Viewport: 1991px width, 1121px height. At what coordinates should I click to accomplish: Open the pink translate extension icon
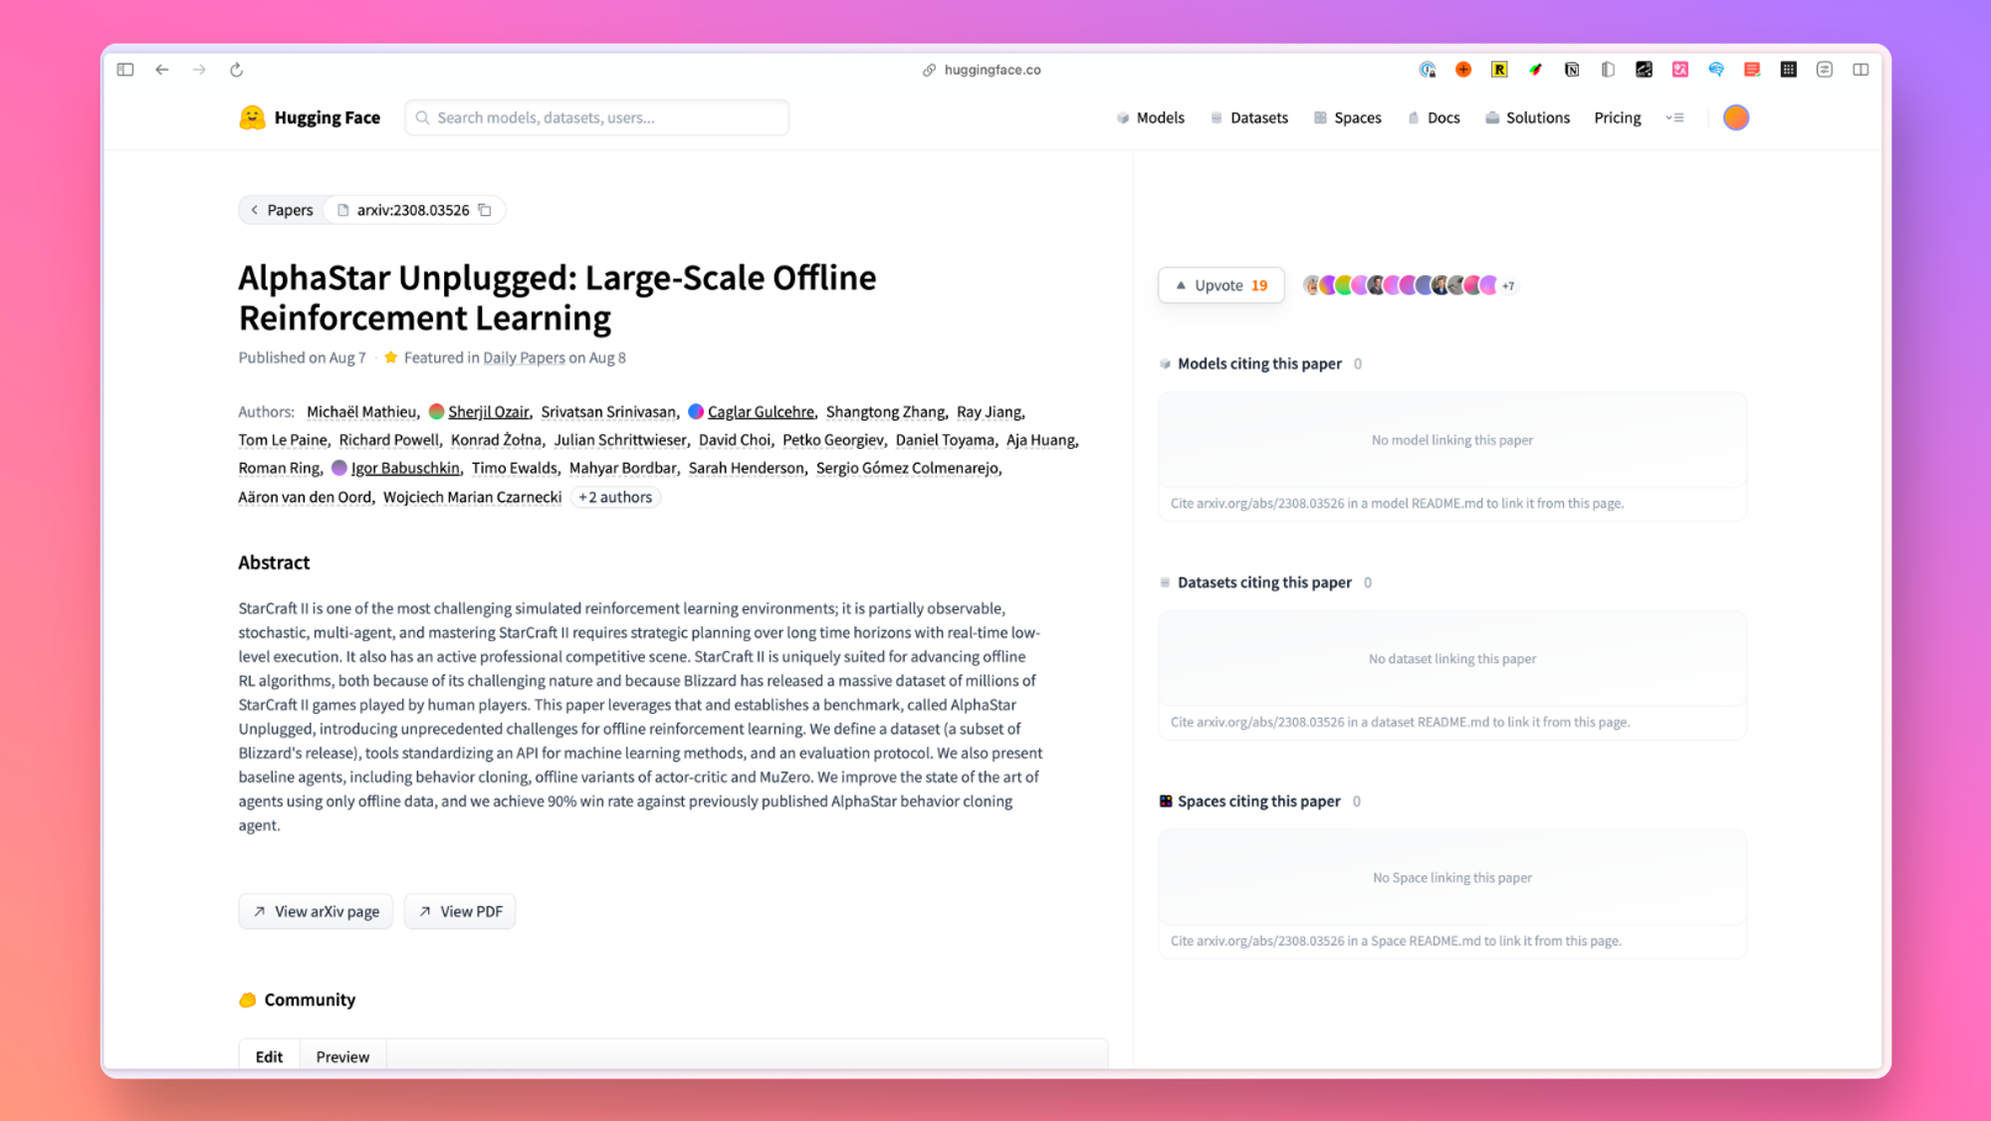[x=1680, y=70]
